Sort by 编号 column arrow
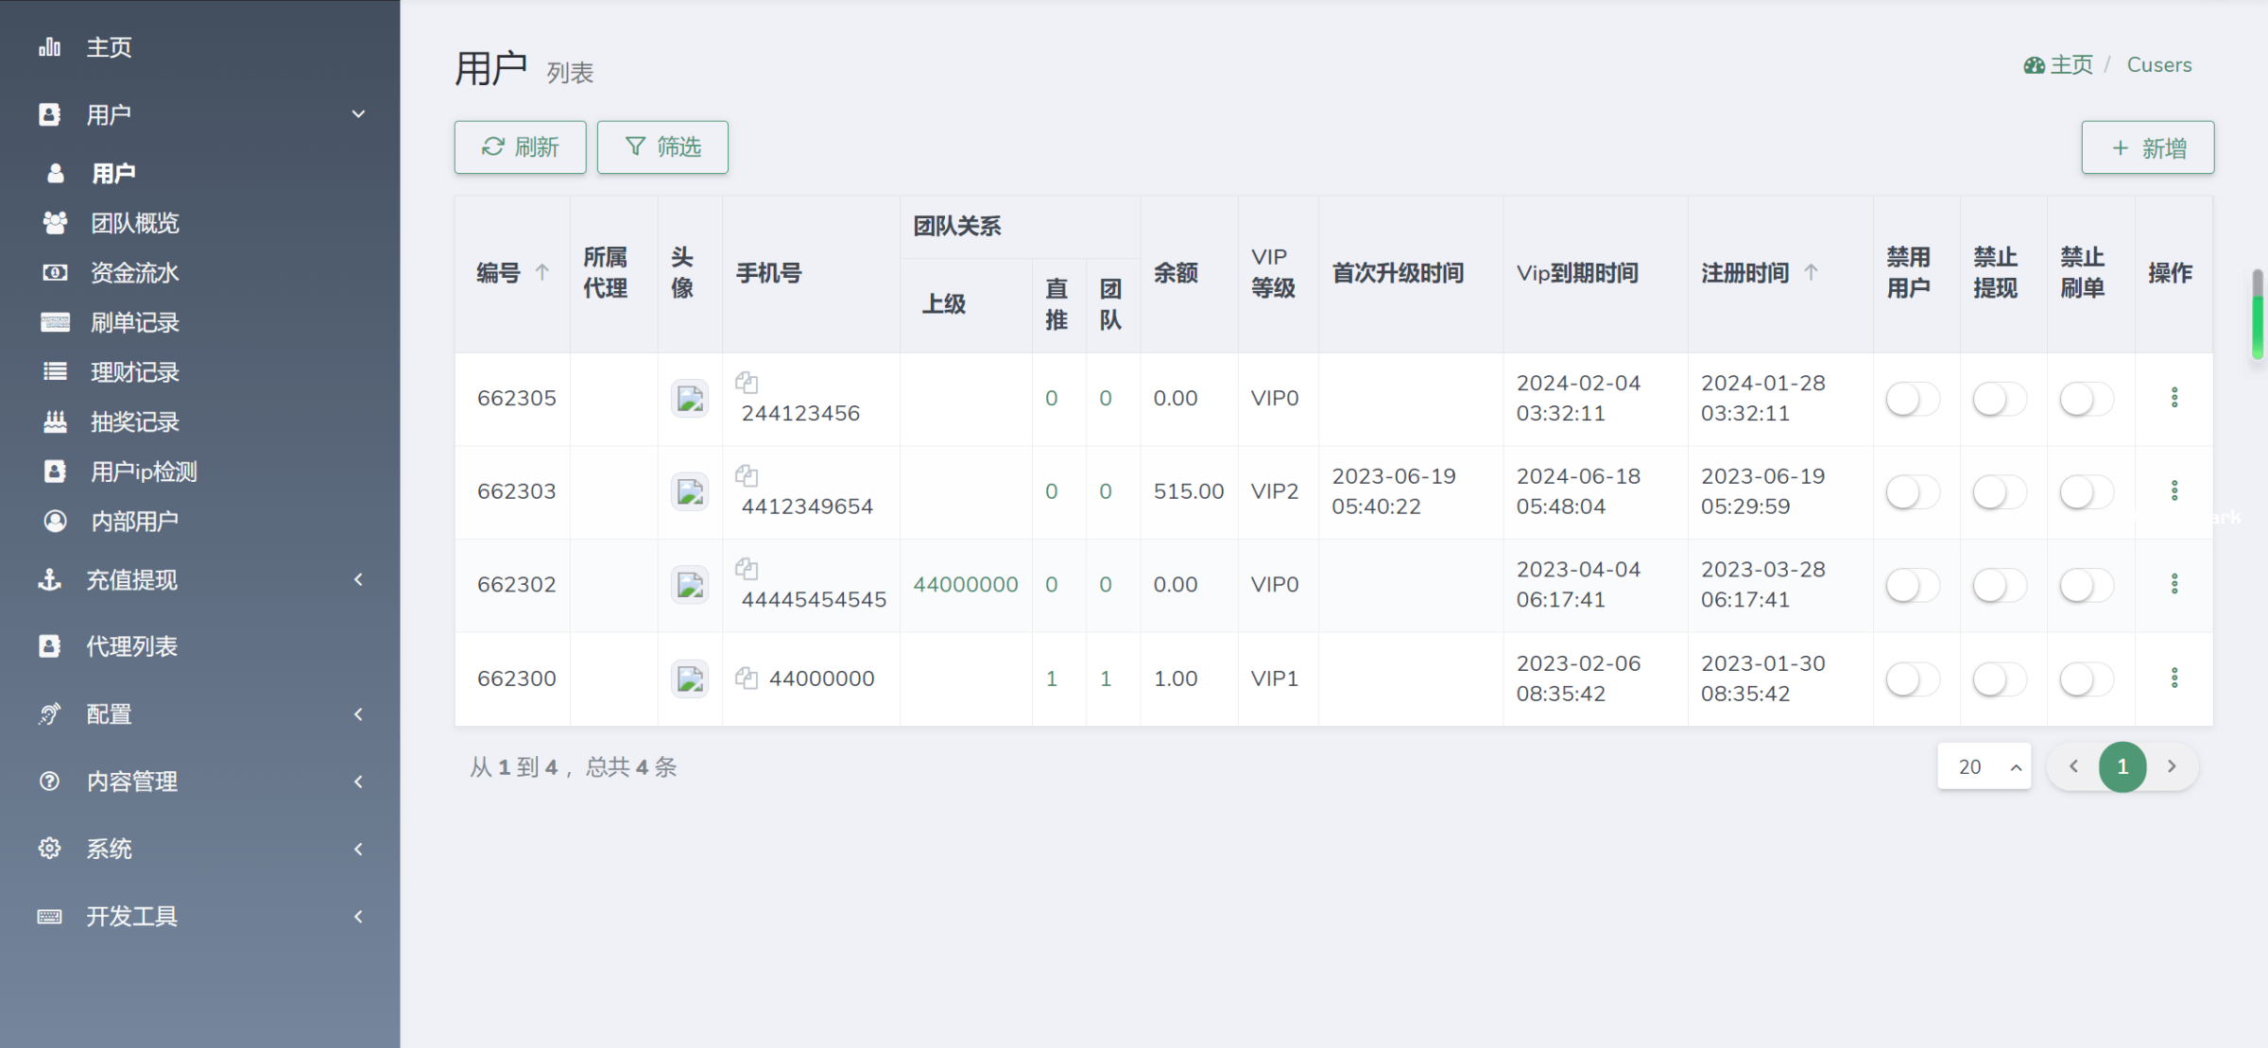The height and width of the screenshot is (1048, 2268). point(542,272)
